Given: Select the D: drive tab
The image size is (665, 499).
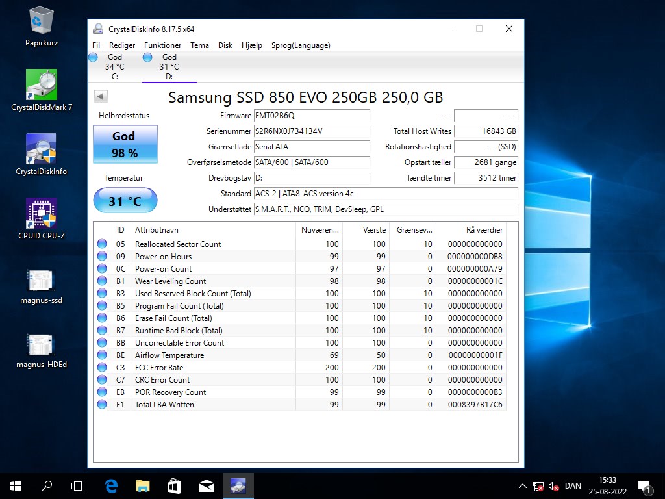Looking at the screenshot, I should point(169,66).
